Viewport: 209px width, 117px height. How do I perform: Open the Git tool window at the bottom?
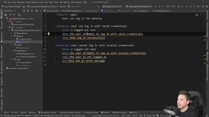coord(7,112)
